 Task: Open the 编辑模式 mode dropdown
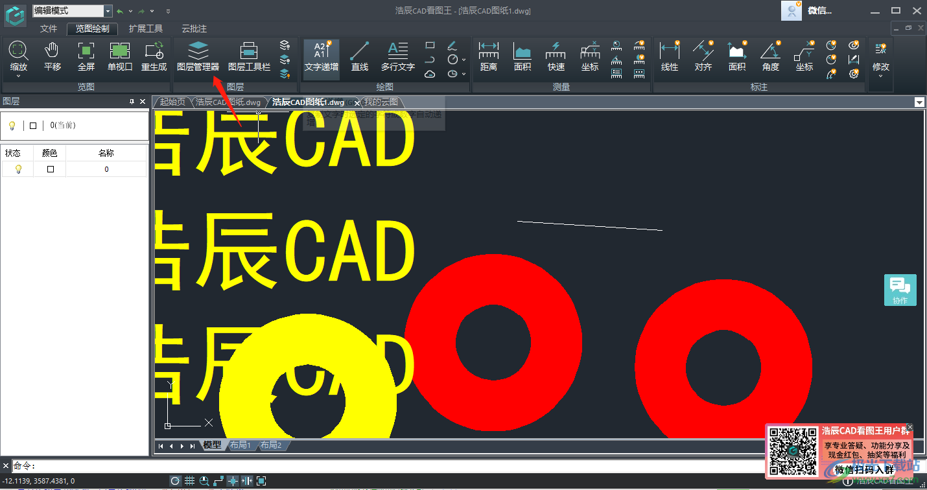(108, 11)
